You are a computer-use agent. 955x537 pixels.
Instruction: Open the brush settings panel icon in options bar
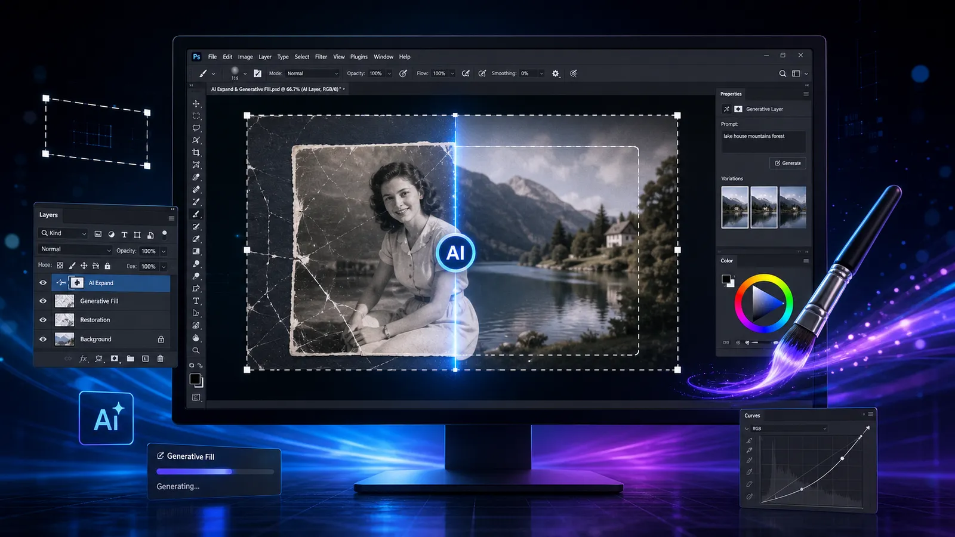(257, 73)
